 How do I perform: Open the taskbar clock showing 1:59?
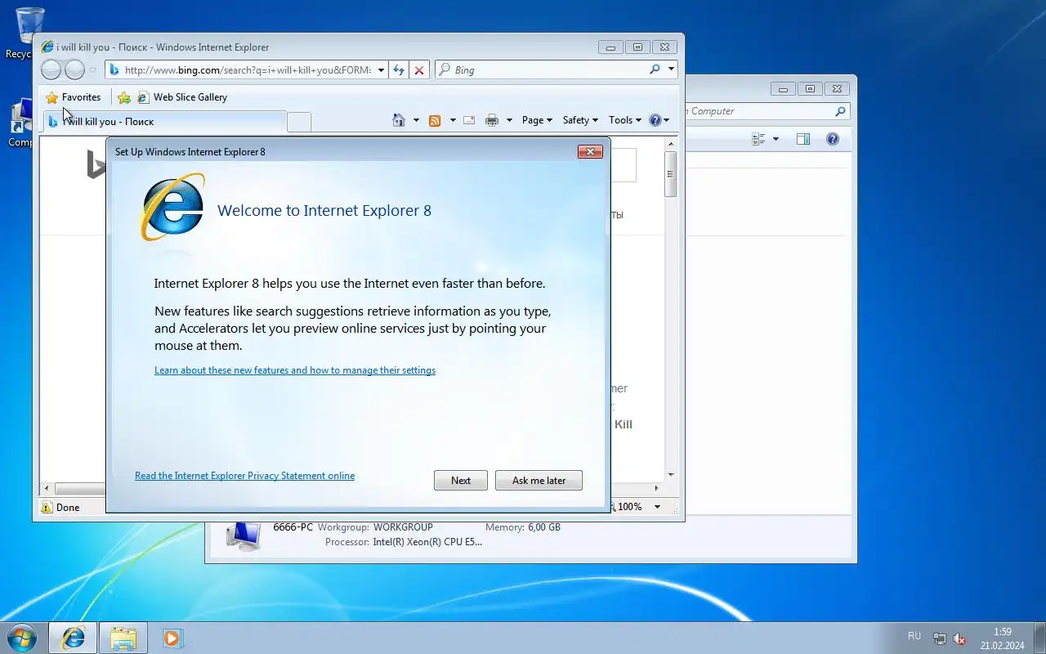[x=1003, y=638]
